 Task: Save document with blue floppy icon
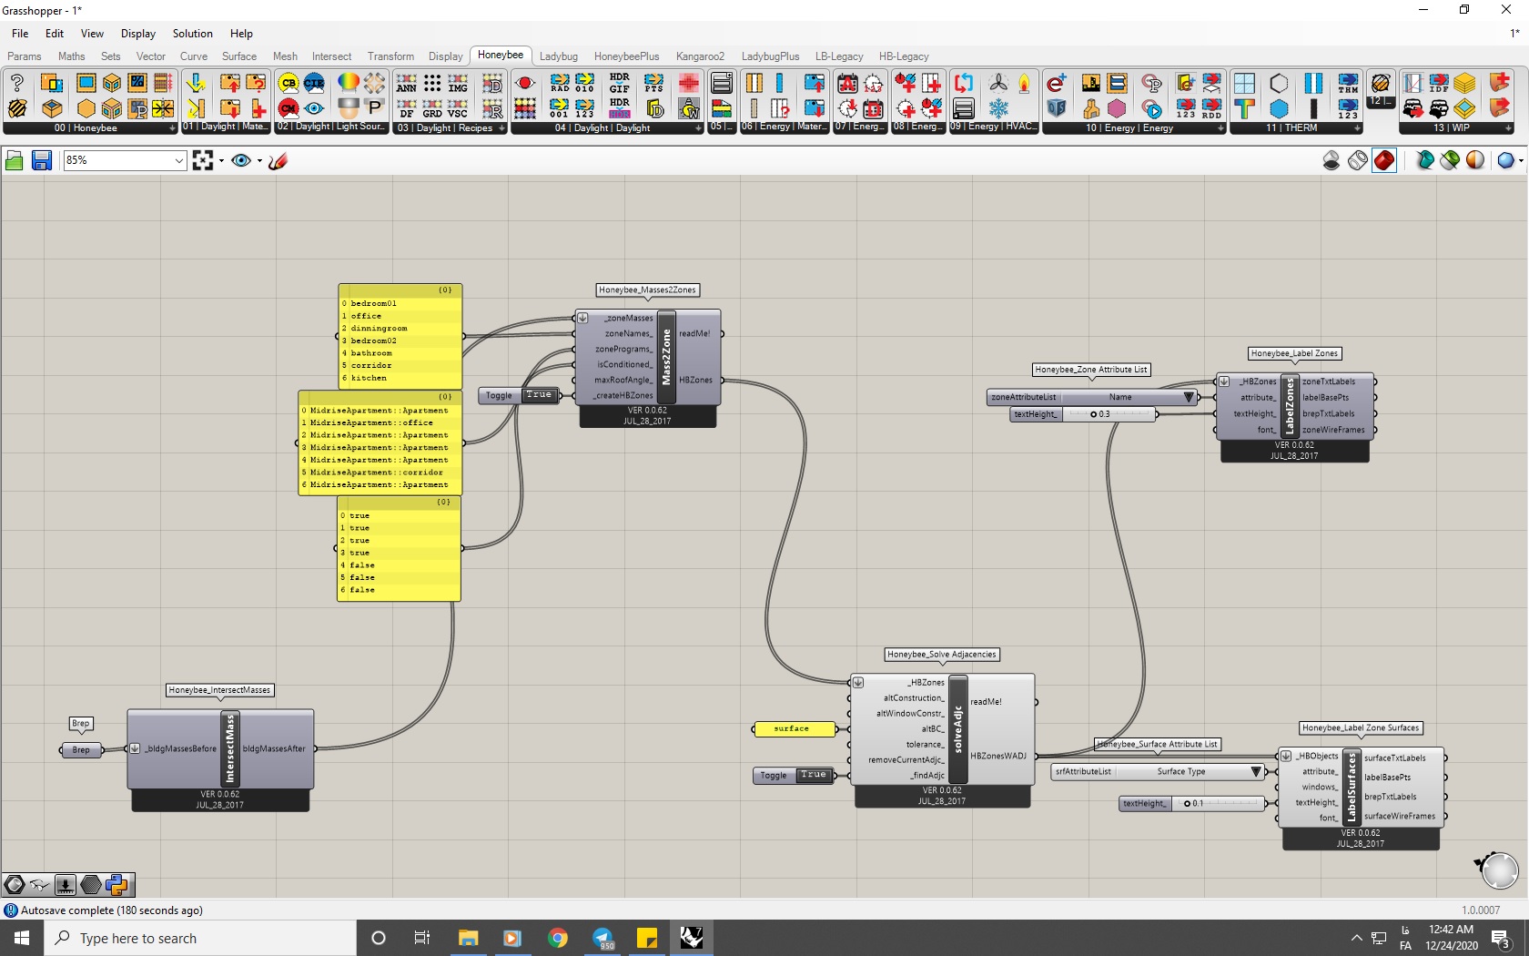41,160
